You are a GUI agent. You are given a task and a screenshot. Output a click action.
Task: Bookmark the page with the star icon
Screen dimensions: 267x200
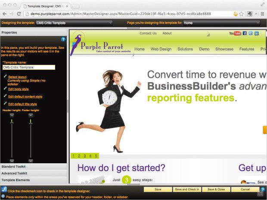(241, 14)
